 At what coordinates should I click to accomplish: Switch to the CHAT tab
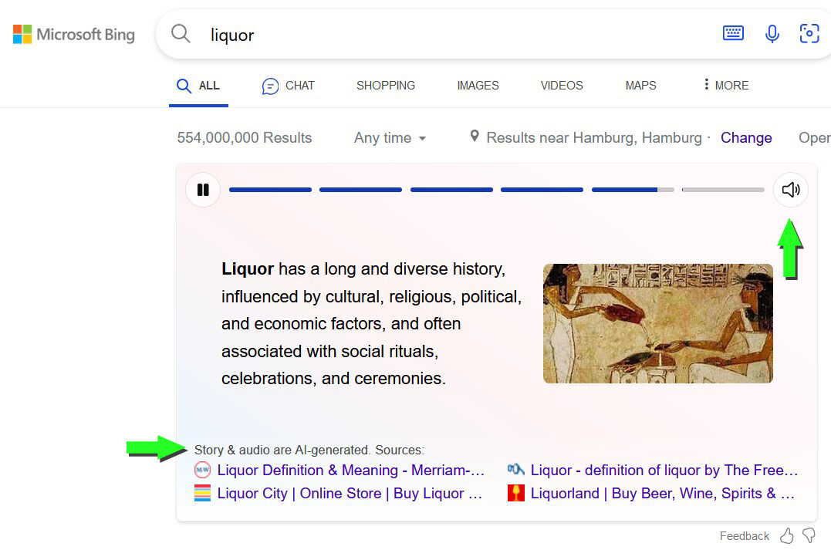[x=289, y=86]
